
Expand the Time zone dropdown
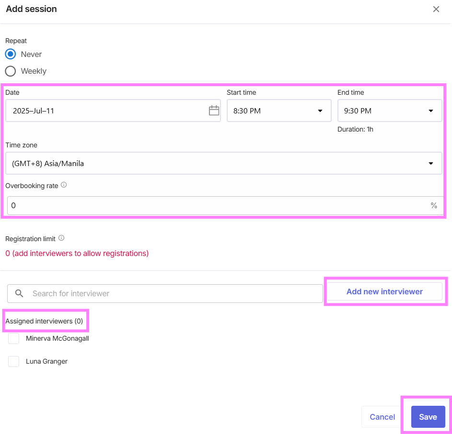[x=224, y=163]
